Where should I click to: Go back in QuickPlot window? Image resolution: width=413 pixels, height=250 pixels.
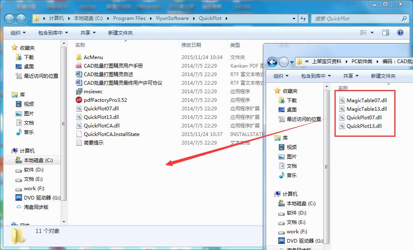point(9,19)
